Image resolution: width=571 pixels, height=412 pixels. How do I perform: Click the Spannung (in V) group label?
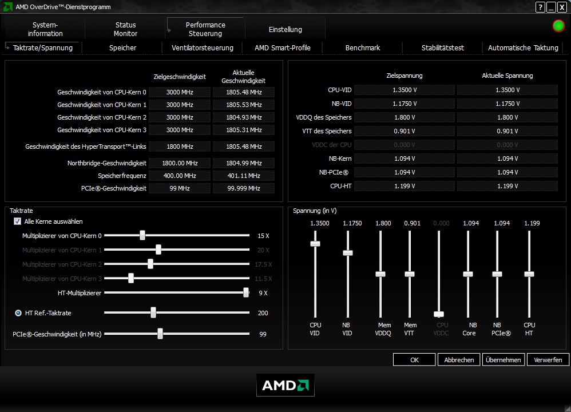315,211
